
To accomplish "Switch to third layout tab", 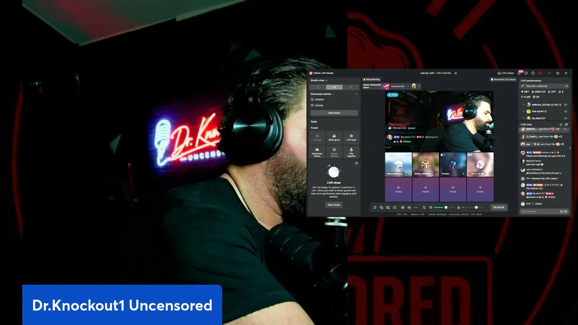I will (x=351, y=87).
